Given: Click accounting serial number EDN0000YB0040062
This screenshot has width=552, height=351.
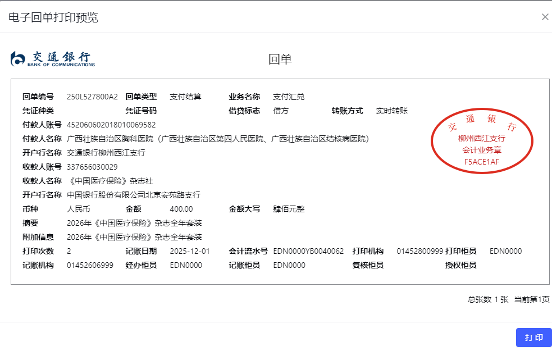Looking at the screenshot, I should click(x=308, y=251).
